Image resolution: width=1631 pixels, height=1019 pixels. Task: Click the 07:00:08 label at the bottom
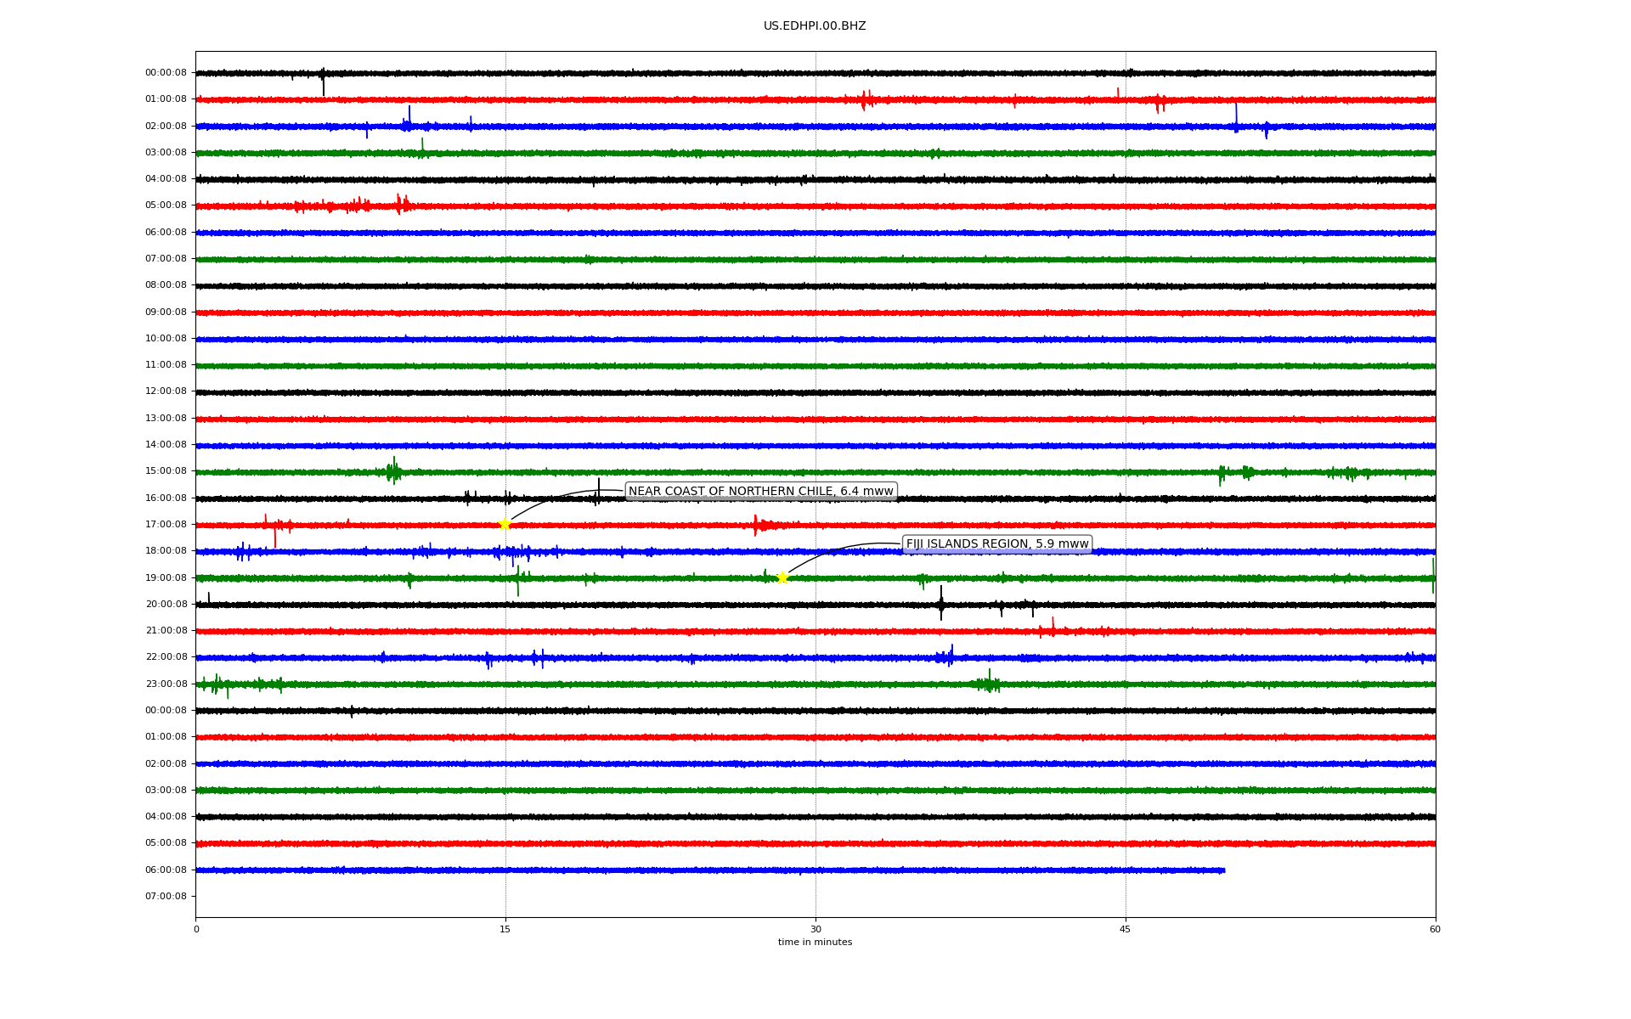click(x=166, y=896)
